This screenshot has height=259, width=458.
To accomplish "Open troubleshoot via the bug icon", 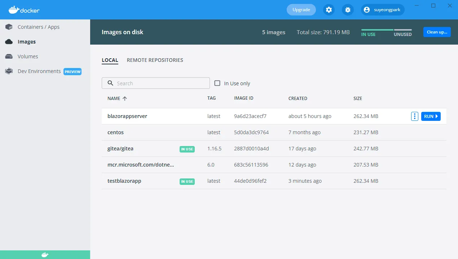I will coord(348,10).
